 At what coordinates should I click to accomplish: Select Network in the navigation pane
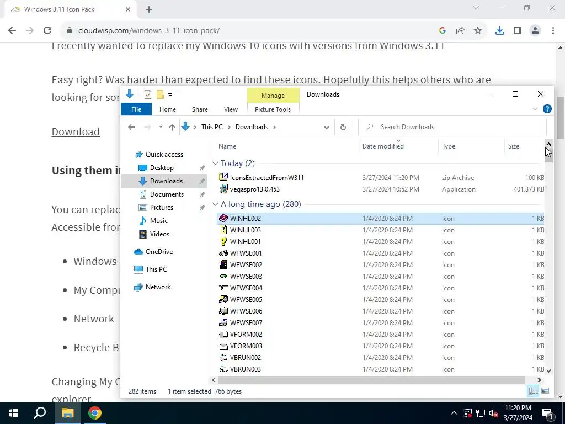point(158,287)
